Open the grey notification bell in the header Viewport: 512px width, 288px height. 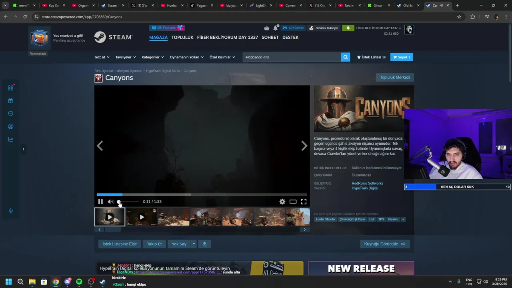[x=276, y=28]
